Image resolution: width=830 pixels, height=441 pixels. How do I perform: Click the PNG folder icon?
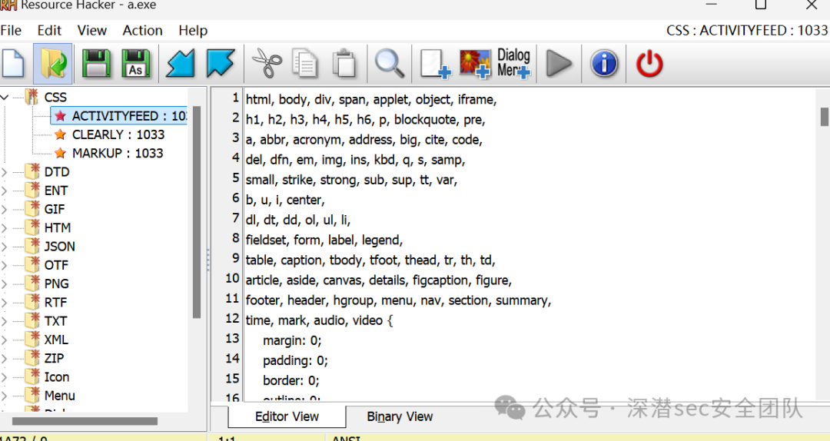33,283
